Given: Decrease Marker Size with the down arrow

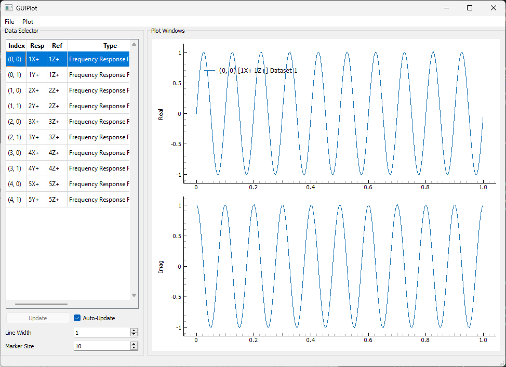Looking at the screenshot, I should tap(134, 348).
